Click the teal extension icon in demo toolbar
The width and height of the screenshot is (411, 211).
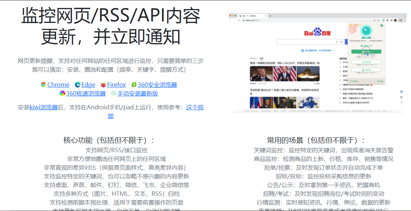[383, 20]
